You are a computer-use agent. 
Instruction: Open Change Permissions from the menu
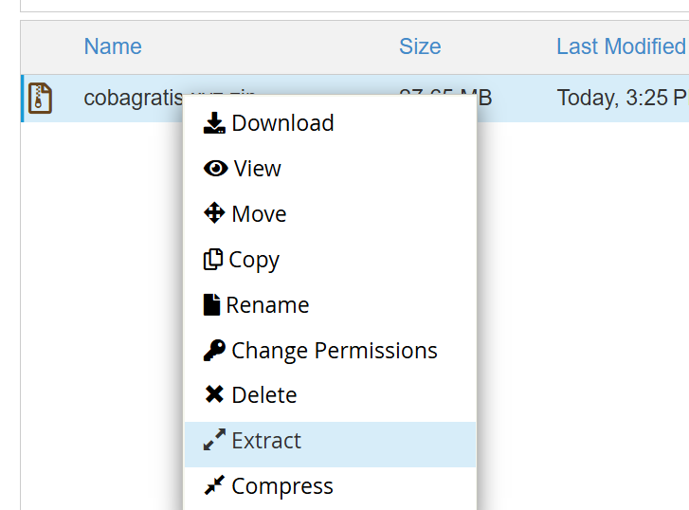point(334,351)
